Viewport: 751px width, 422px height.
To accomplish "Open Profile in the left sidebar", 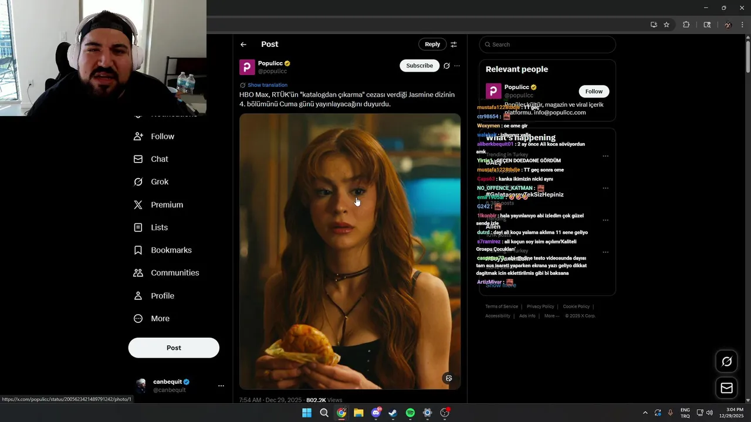I will (154, 296).
